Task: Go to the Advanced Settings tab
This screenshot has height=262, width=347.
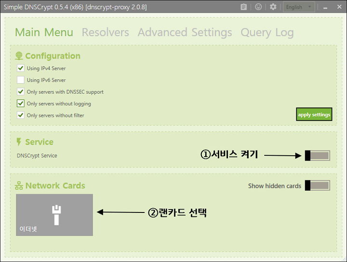Action: 185,32
